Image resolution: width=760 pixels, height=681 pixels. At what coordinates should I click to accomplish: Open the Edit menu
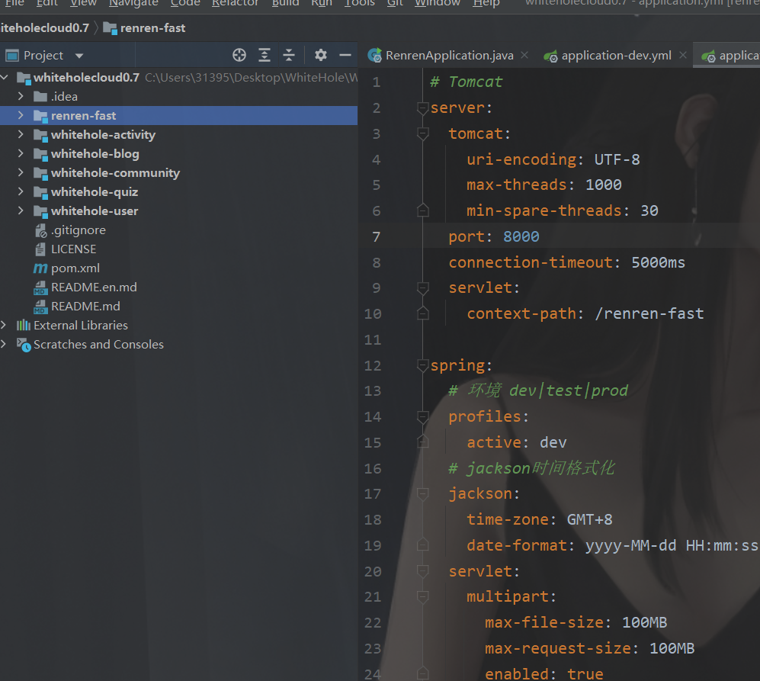[x=47, y=3]
